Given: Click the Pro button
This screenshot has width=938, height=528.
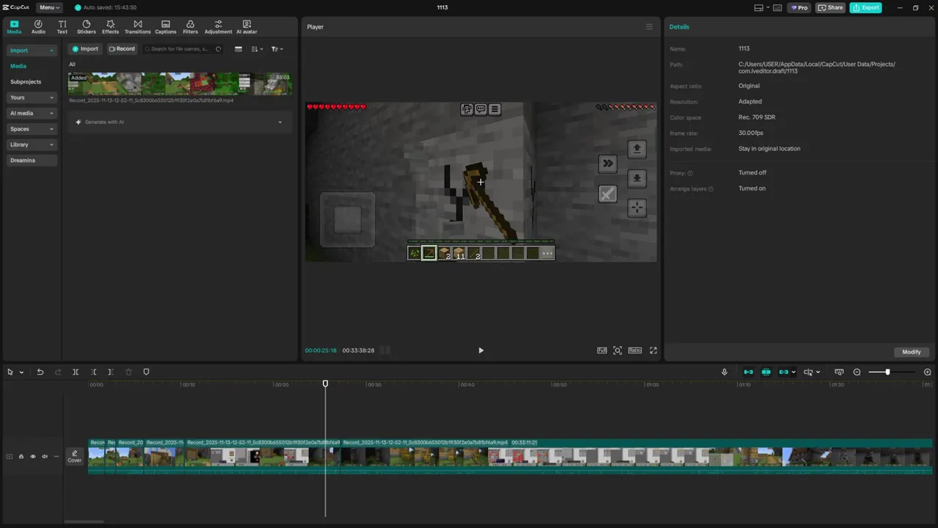Looking at the screenshot, I should point(799,7).
